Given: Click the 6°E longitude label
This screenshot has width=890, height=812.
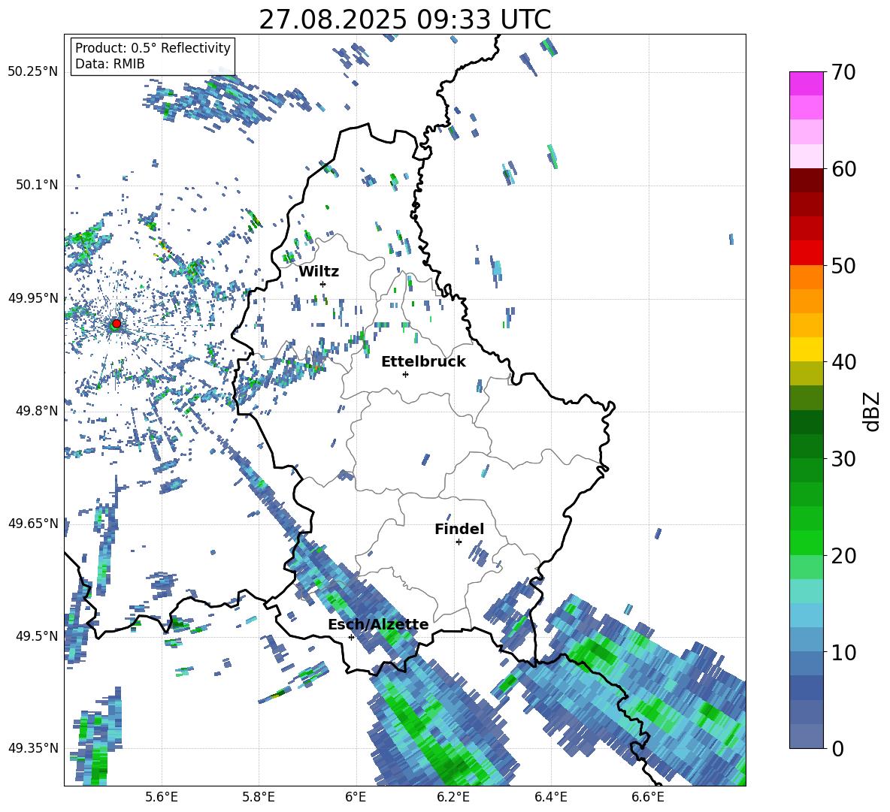Looking at the screenshot, I should [356, 797].
